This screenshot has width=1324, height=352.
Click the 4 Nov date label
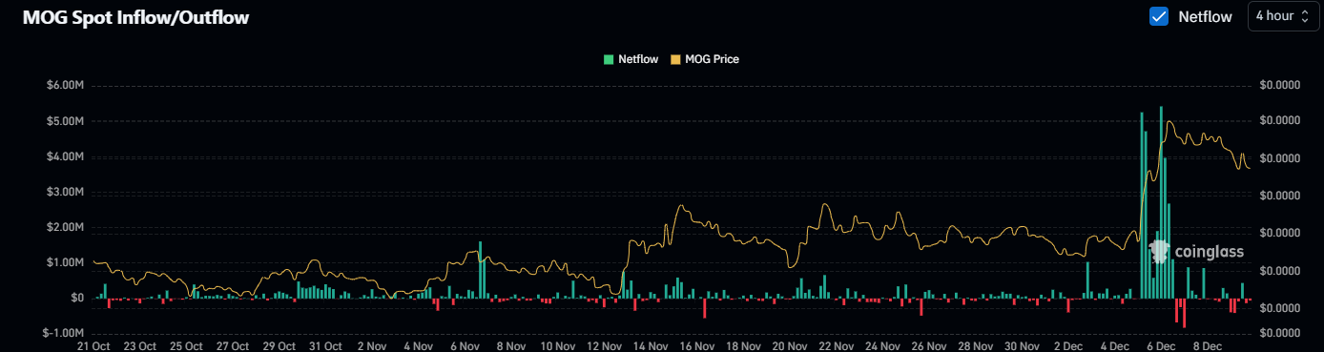[x=420, y=346]
